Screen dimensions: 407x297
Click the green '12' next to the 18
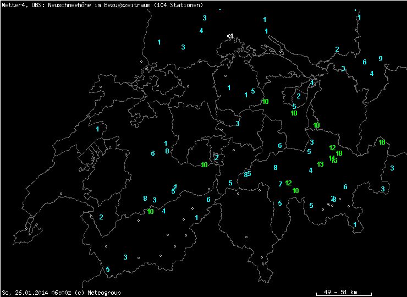333,148
